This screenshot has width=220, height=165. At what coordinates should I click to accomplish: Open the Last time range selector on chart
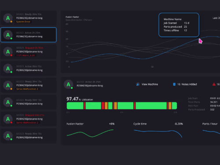point(216,18)
